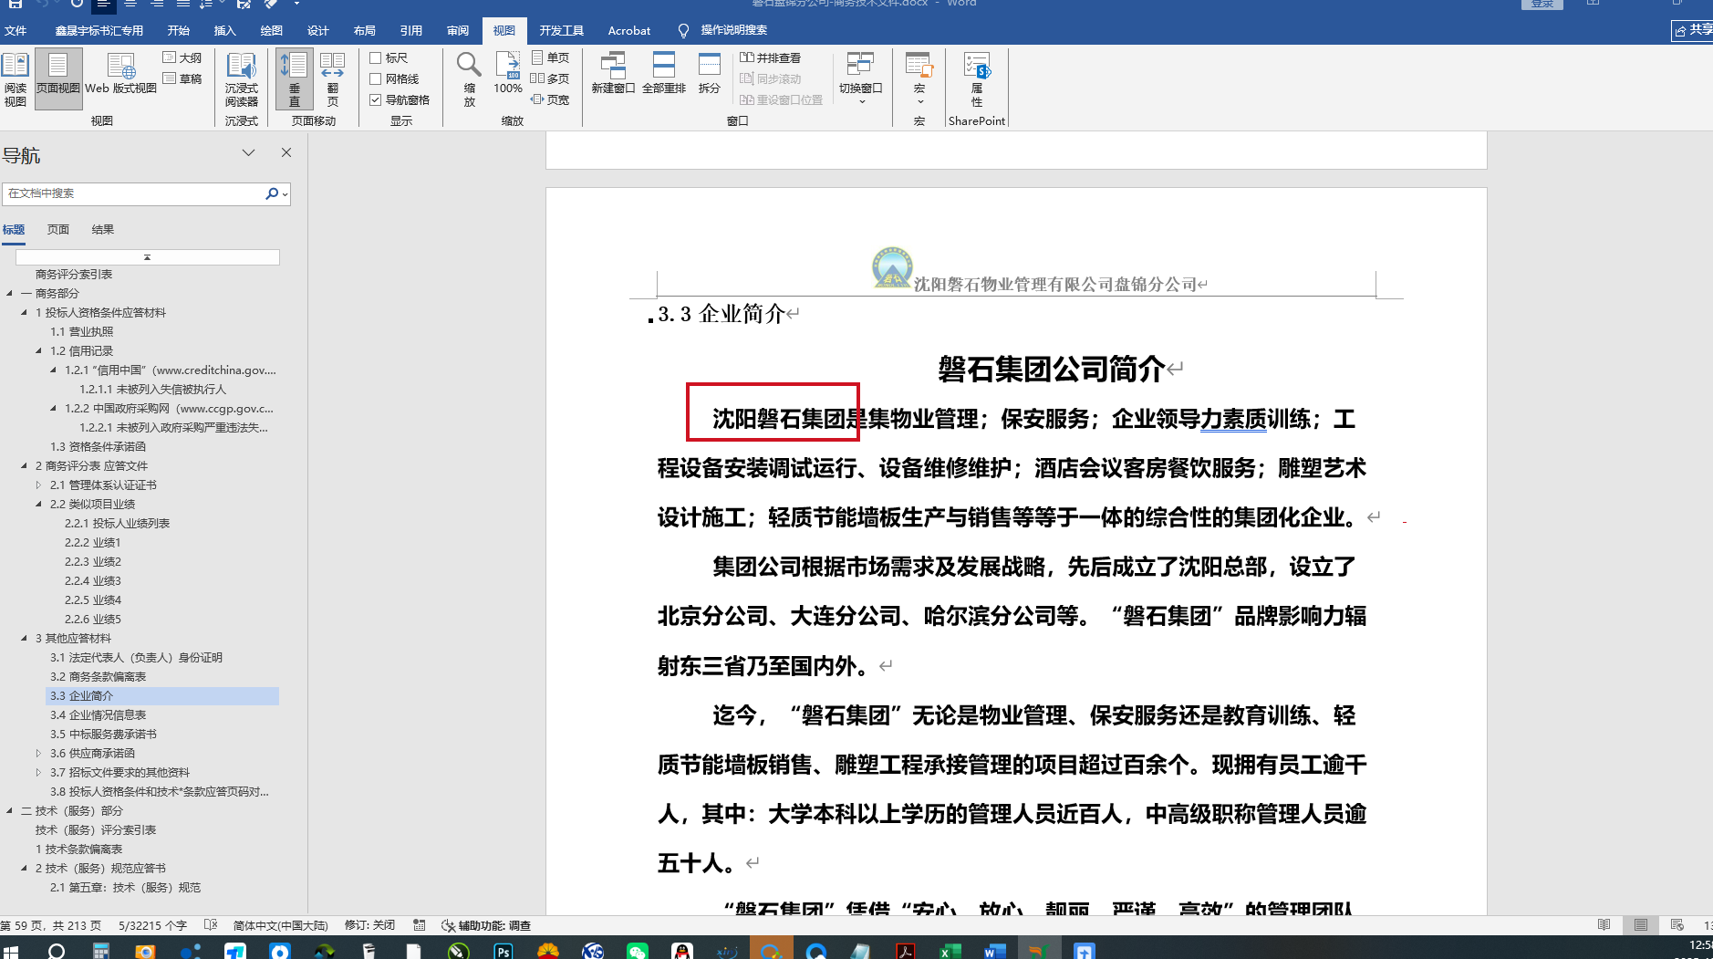Launch Immersive Reader (沉浸式阅读器)
The width and height of the screenshot is (1713, 959).
pos(242,79)
